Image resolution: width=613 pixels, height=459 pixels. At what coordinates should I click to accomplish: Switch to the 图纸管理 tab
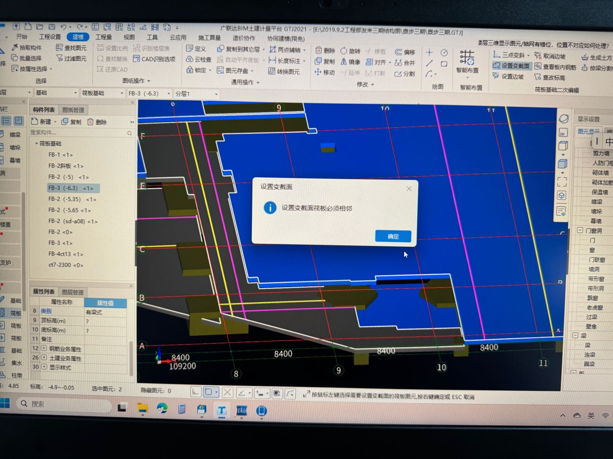click(73, 110)
